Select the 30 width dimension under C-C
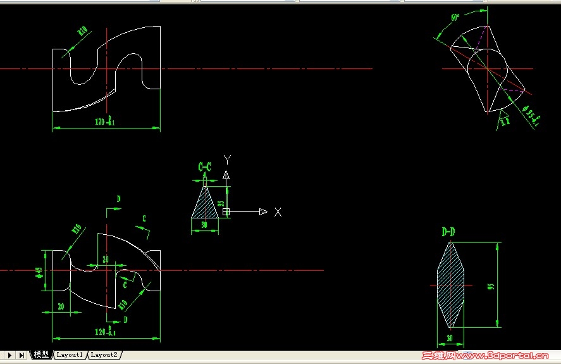The width and height of the screenshot is (561, 364). (x=204, y=225)
